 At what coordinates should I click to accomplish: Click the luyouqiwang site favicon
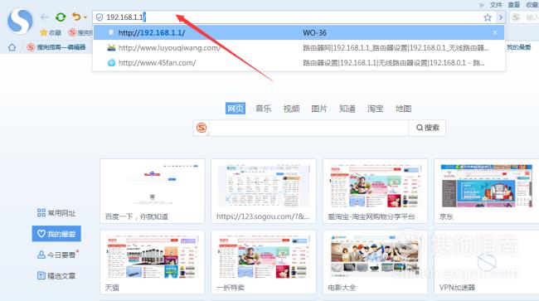click(111, 48)
